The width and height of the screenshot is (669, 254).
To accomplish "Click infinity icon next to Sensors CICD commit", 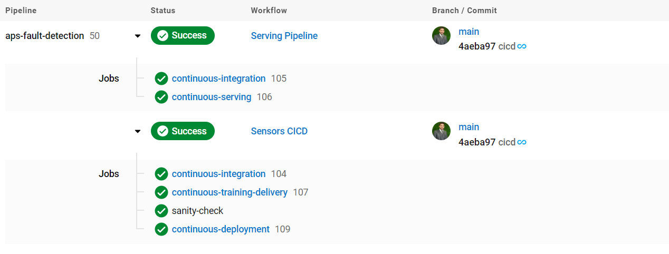I will pyautogui.click(x=522, y=142).
